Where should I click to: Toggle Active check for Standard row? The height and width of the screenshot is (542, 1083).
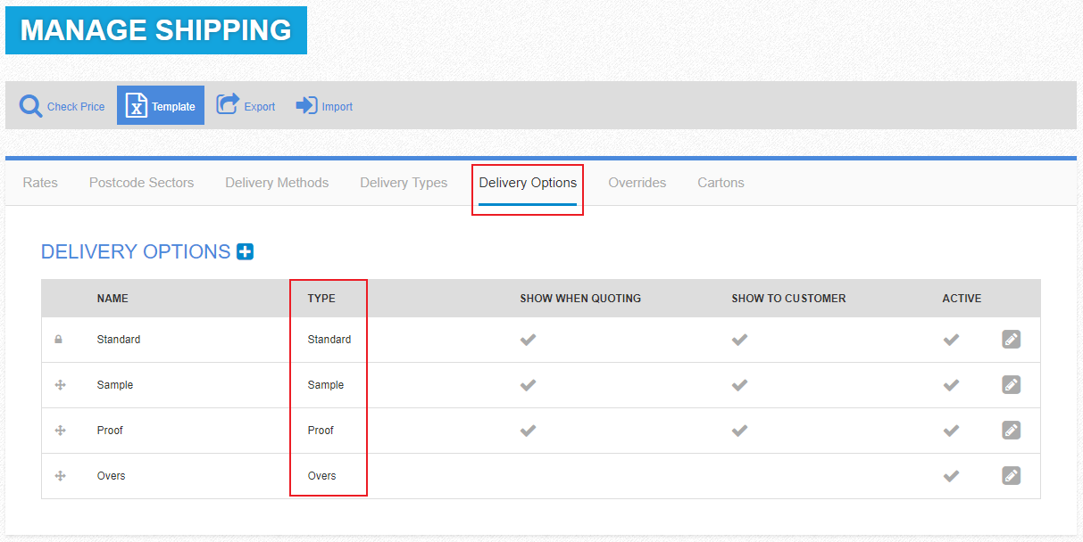point(951,340)
